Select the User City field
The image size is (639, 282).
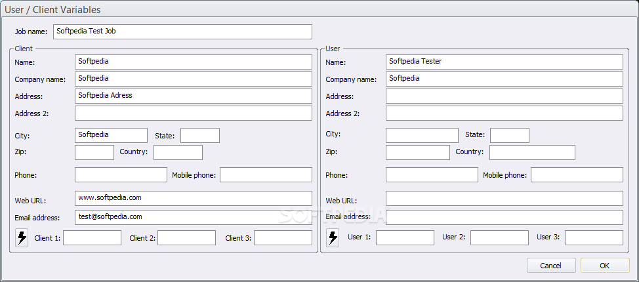coord(423,135)
